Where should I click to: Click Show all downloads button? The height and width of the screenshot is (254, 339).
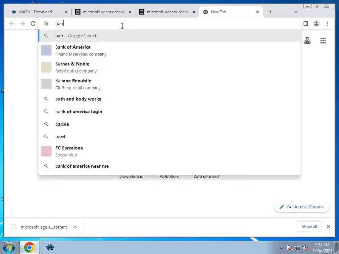pos(310,227)
